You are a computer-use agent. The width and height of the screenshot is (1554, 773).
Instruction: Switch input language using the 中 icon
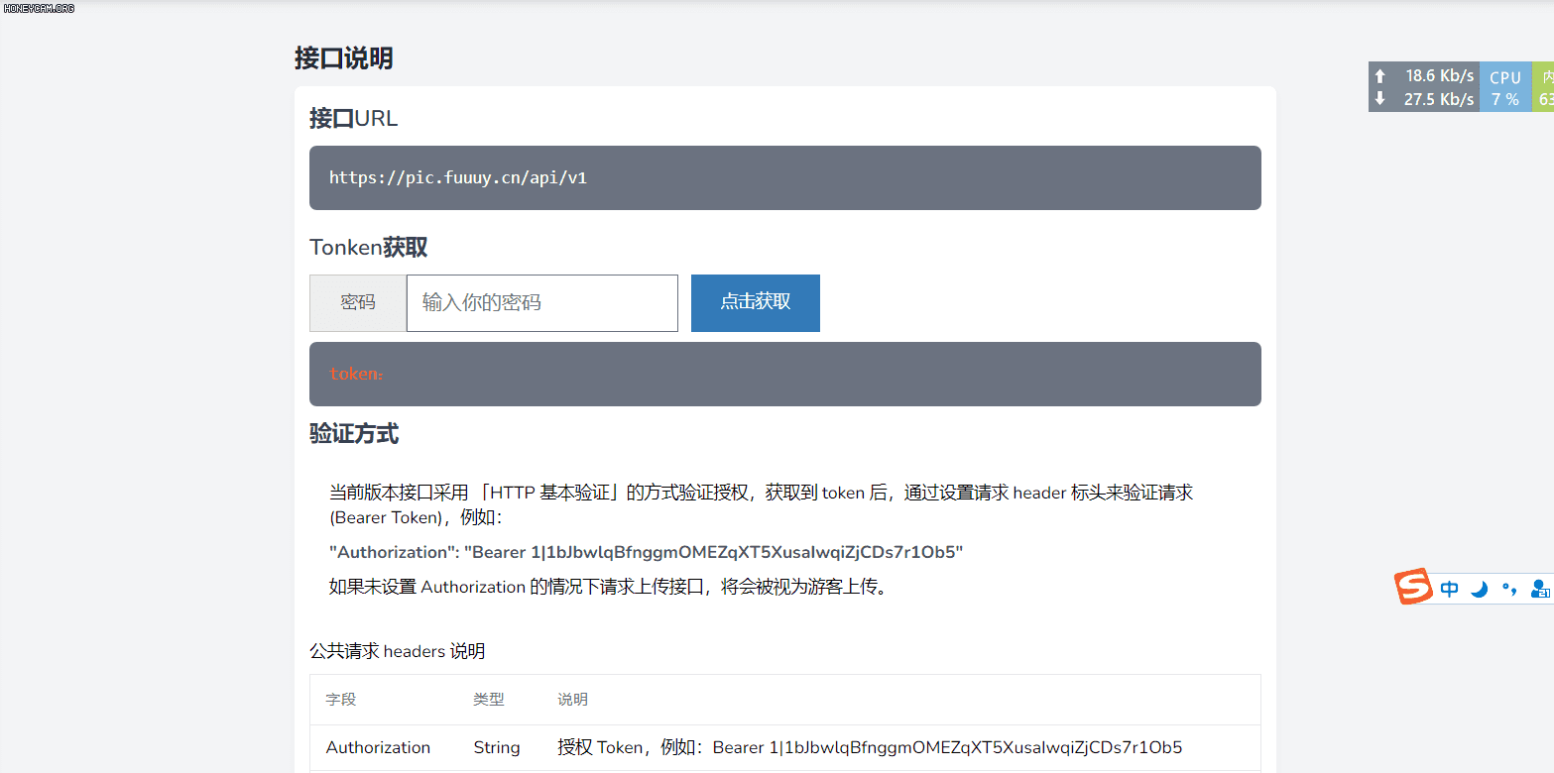tap(1449, 588)
